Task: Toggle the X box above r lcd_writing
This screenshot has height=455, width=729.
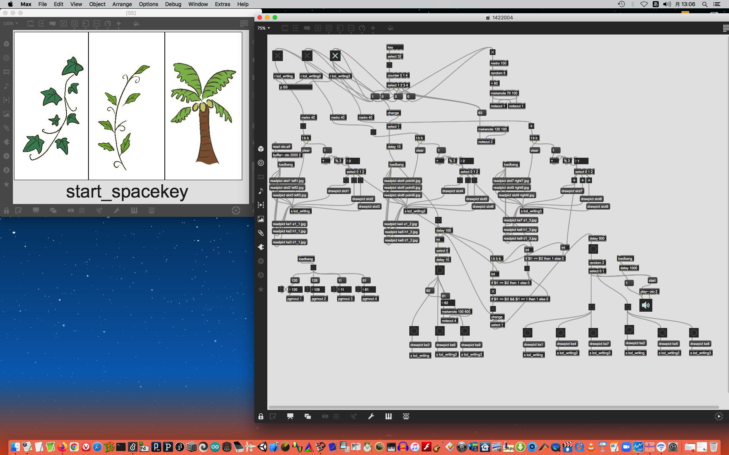Action: point(278,56)
